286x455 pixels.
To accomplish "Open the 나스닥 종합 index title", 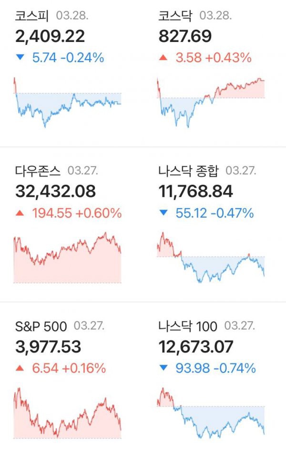I will tap(188, 170).
